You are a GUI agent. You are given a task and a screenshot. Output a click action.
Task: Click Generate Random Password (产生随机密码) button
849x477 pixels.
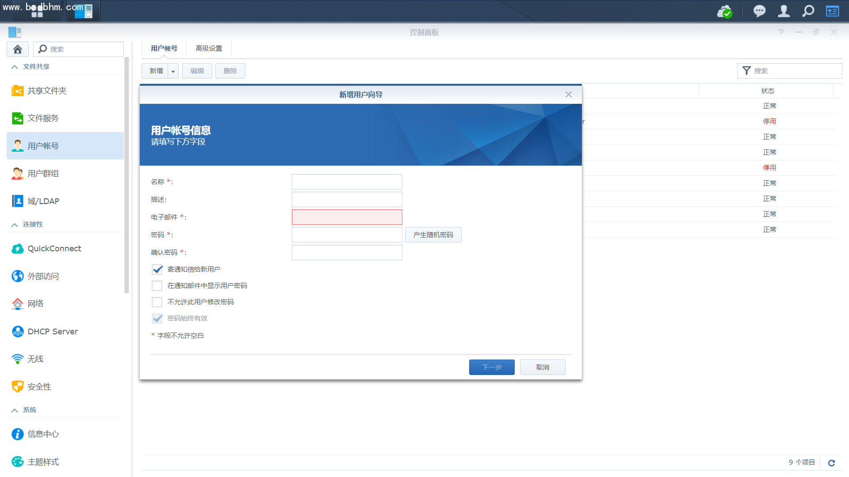tap(433, 235)
